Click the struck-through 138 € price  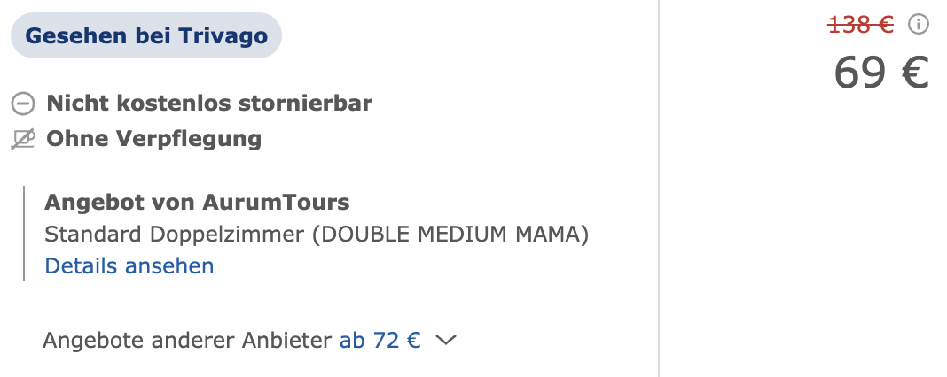tap(861, 25)
